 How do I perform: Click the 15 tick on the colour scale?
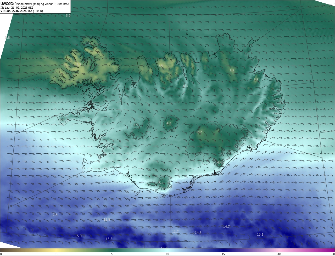(x=223, y=254)
